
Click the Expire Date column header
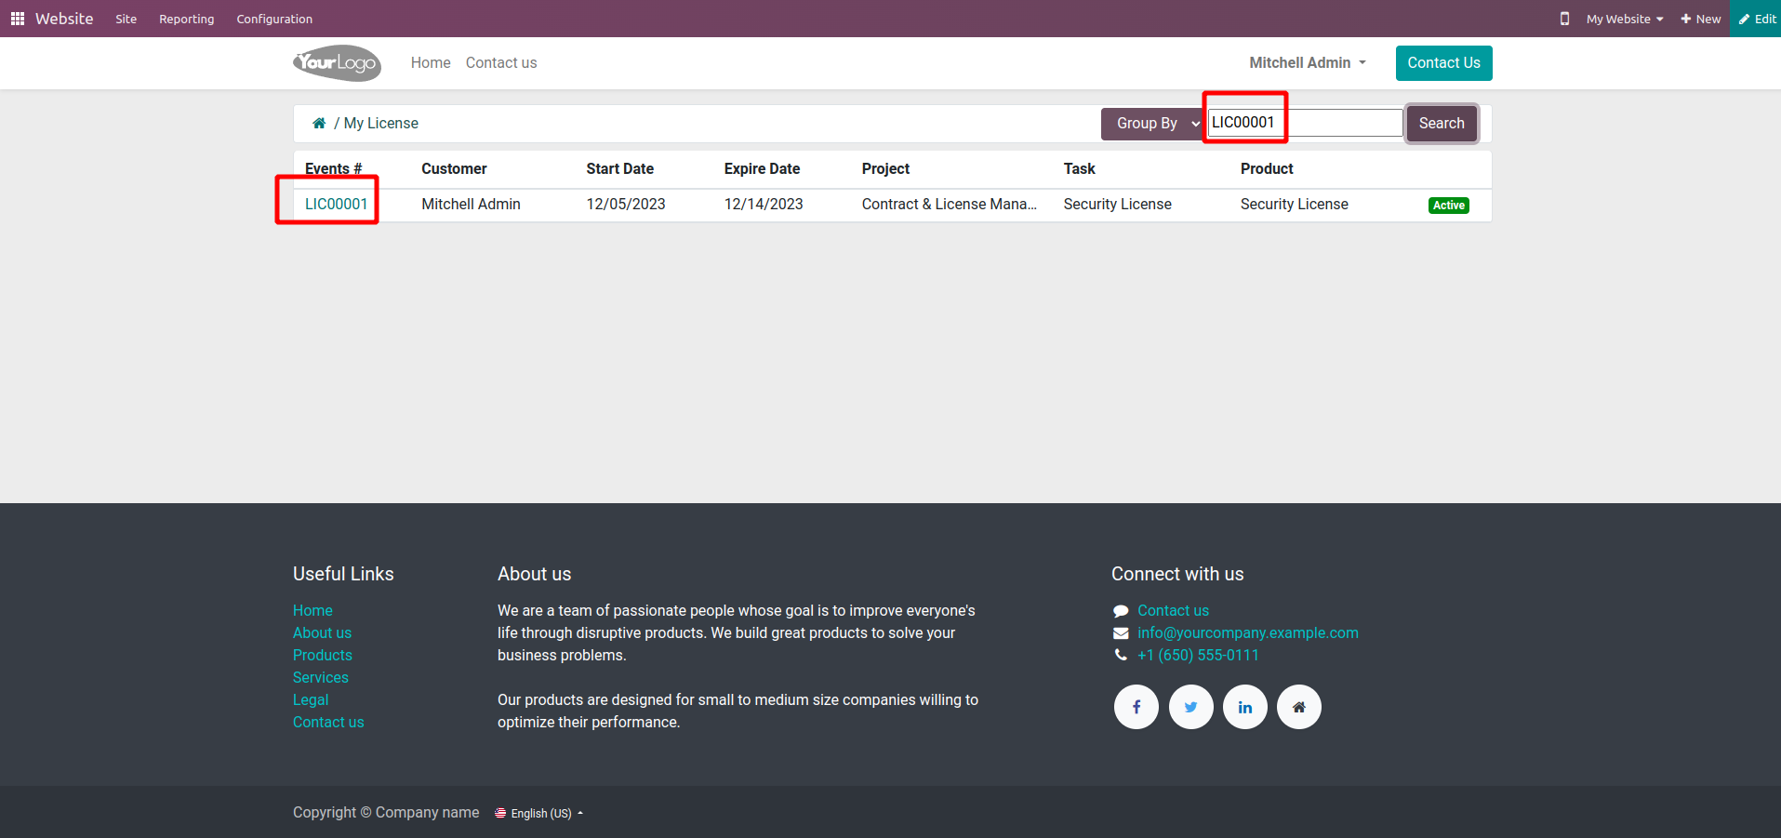point(762,168)
